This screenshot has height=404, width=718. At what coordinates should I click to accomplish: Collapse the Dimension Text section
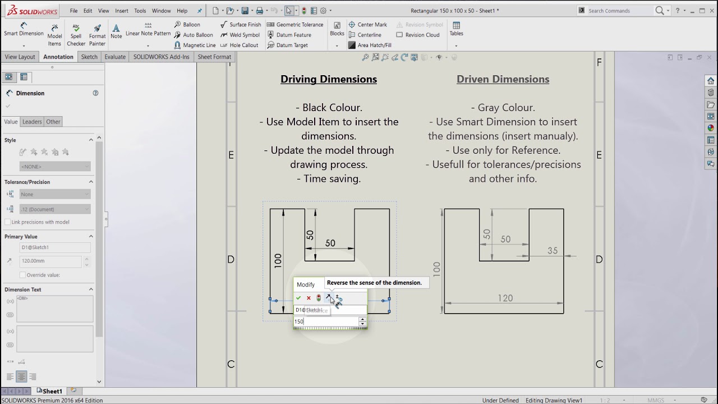tap(91, 290)
